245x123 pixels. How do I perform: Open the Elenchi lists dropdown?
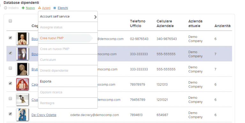[x=63, y=8]
